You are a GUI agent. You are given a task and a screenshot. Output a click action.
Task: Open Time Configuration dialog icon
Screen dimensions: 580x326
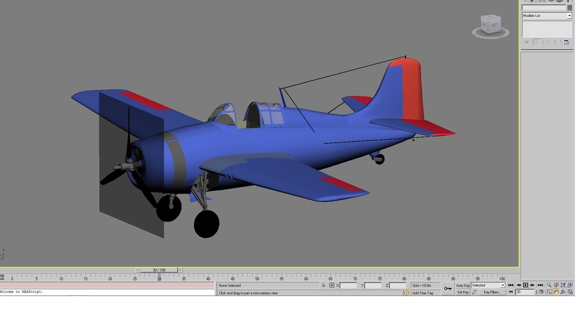[x=542, y=292]
